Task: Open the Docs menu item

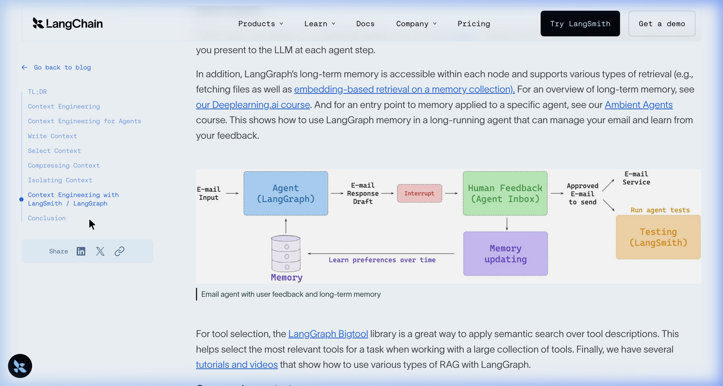Action: click(x=365, y=24)
